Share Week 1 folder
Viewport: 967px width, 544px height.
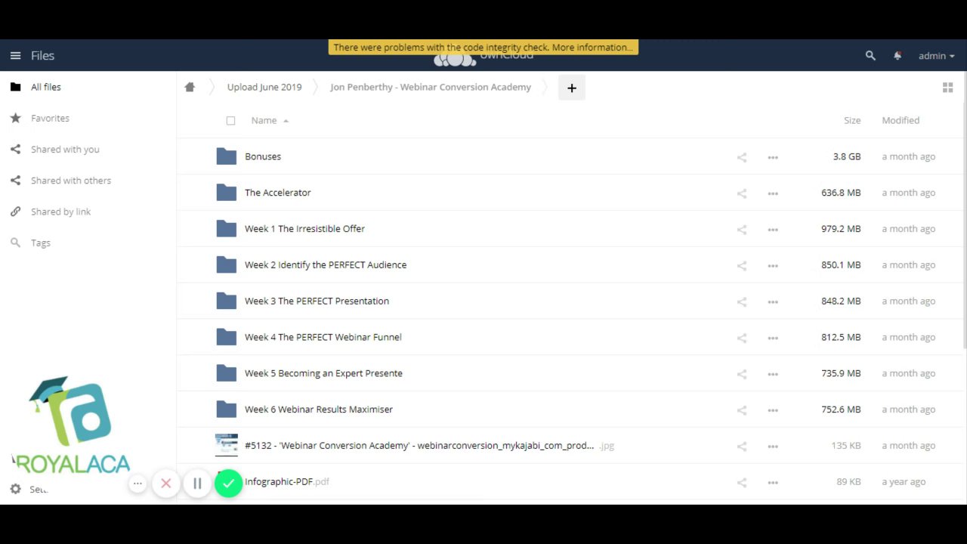tap(742, 230)
